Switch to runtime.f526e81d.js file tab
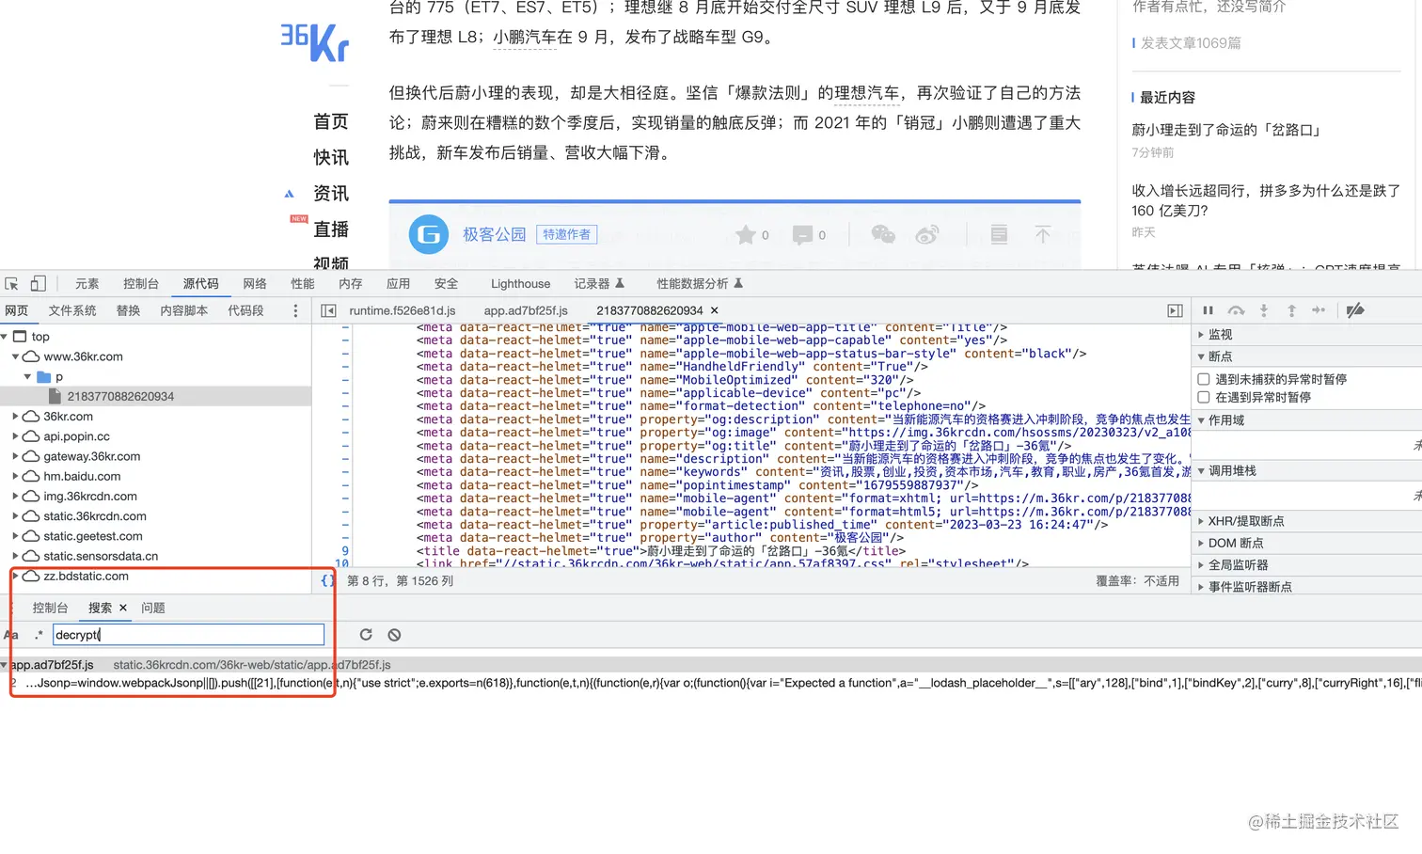Viewport: 1422px width, 854px height. 403,310
